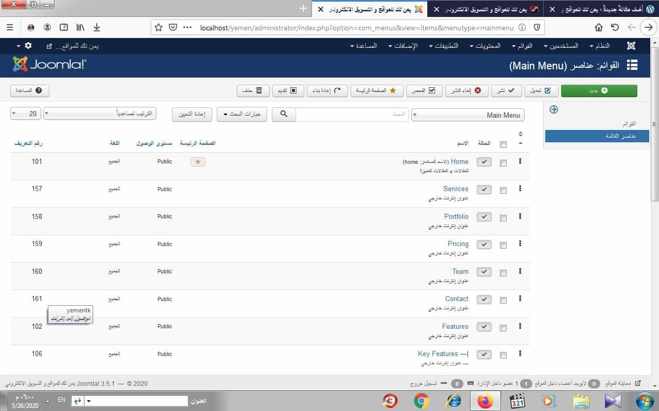The height and width of the screenshot is (411, 659).
Task: Open the Main Menu selection dropdown
Action: (x=468, y=115)
